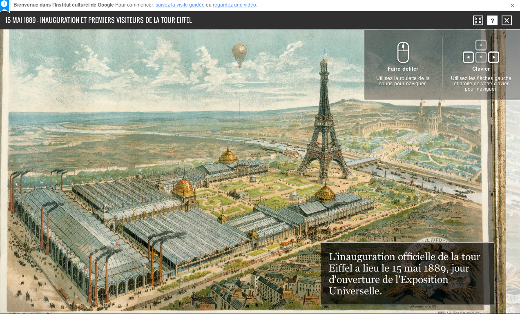The image size is (520, 314).
Task: Dismiss the Institut culturel welcome banner
Action: click(512, 5)
